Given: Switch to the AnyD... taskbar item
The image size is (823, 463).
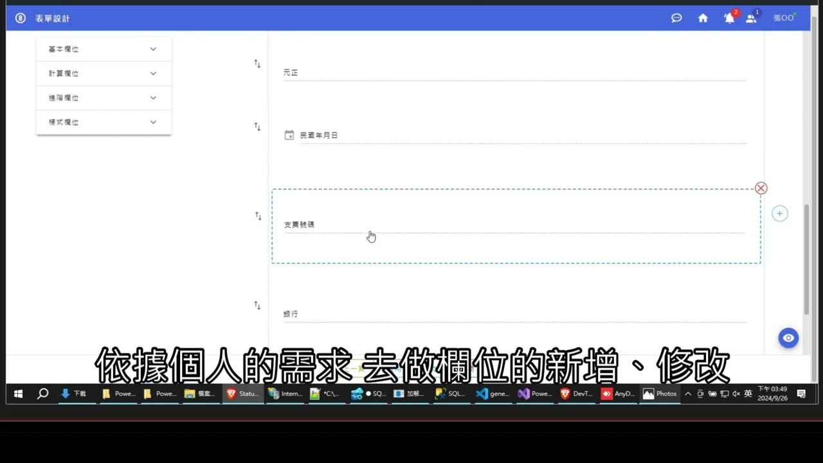Looking at the screenshot, I should pyautogui.click(x=617, y=394).
